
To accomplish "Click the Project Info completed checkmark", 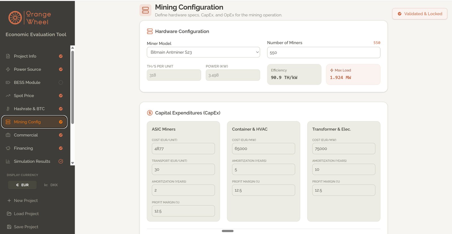I will 61,56.
